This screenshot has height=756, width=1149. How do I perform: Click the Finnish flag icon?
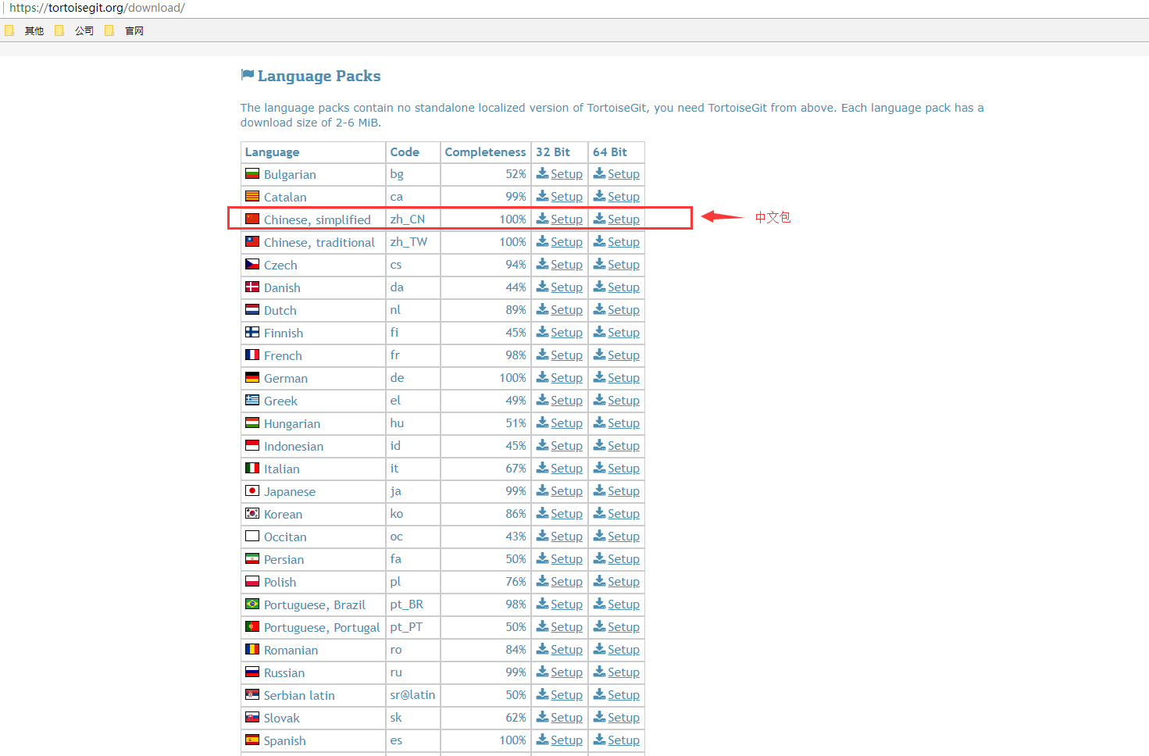(252, 332)
